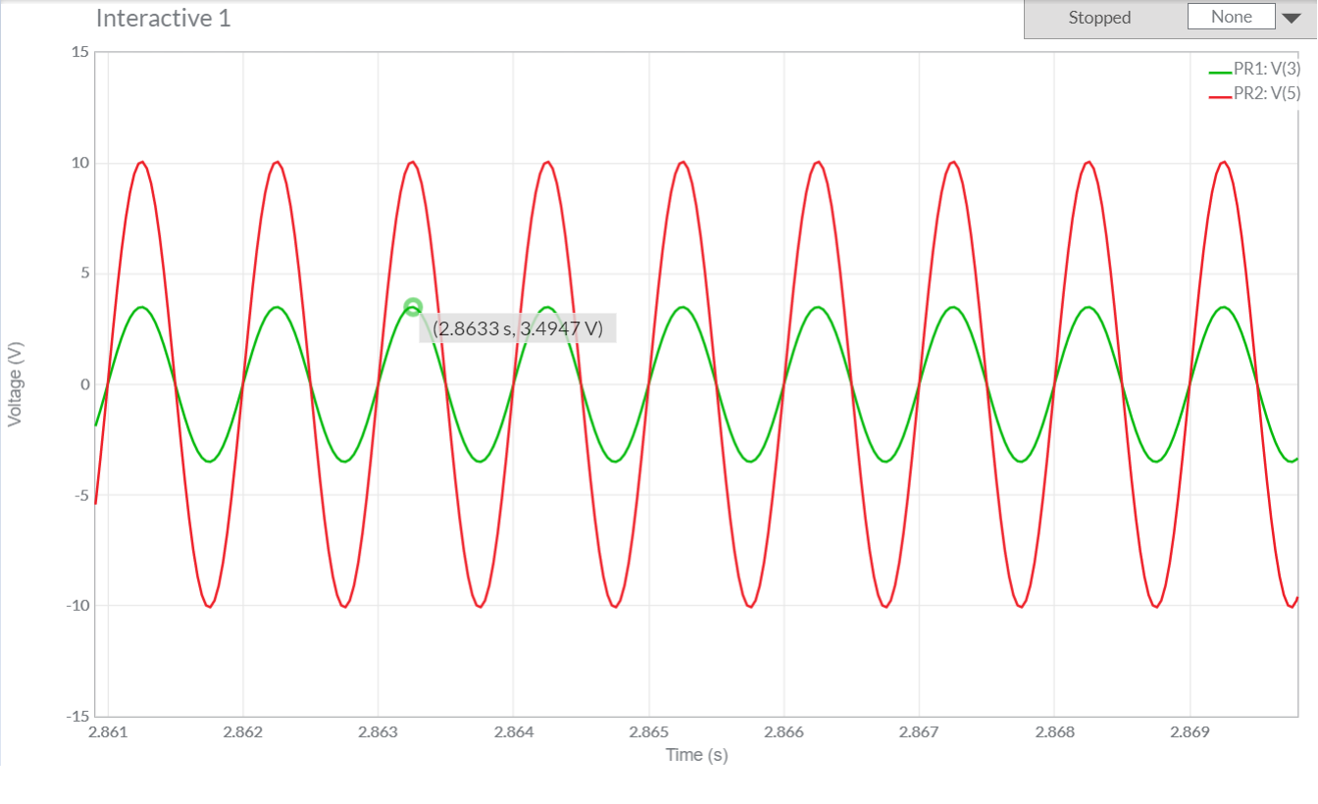Click the 2.863 time axis tick
The width and height of the screenshot is (1318, 804).
[378, 731]
